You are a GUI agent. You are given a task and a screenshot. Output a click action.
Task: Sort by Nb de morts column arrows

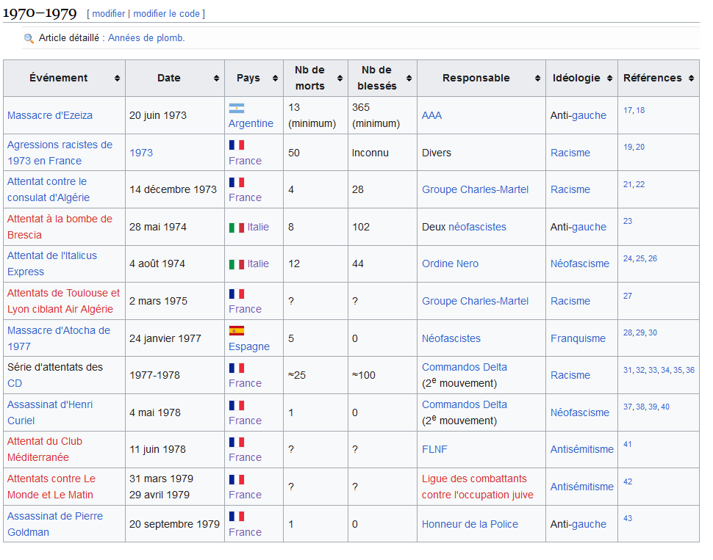point(339,79)
